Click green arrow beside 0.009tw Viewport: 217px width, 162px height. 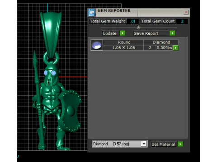(175, 48)
